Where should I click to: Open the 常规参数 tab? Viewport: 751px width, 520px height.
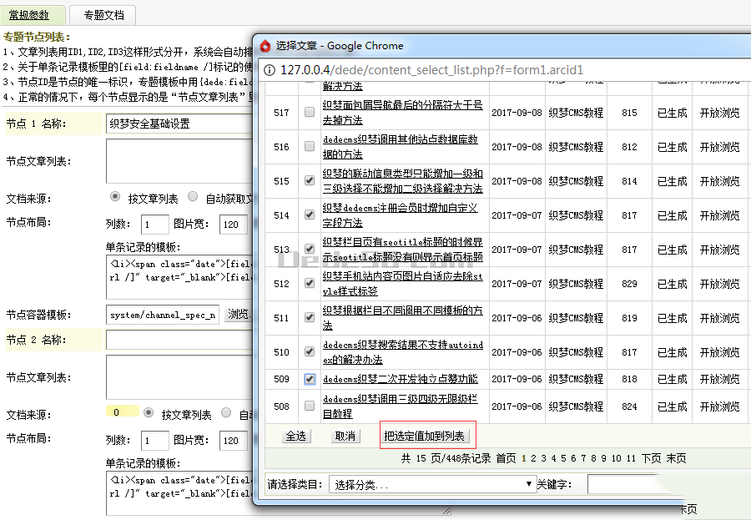point(29,15)
